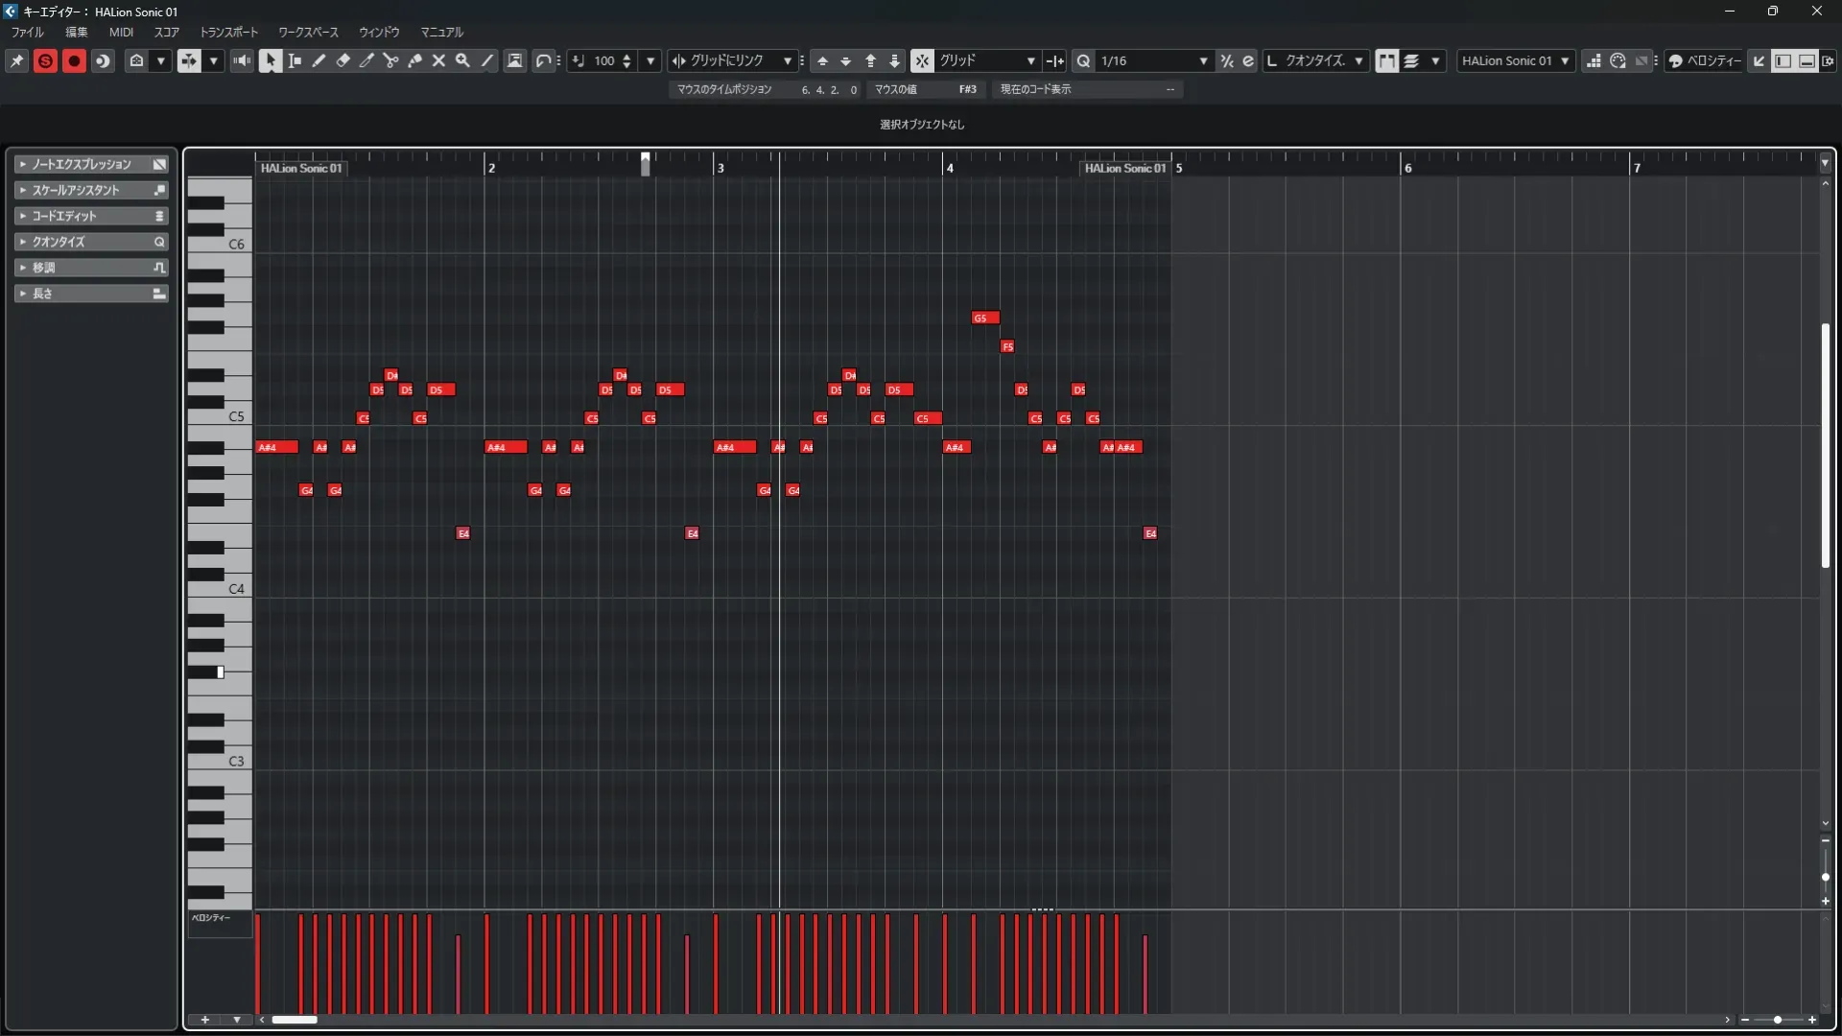
Task: Open the MIDI menu
Action: pos(121,32)
